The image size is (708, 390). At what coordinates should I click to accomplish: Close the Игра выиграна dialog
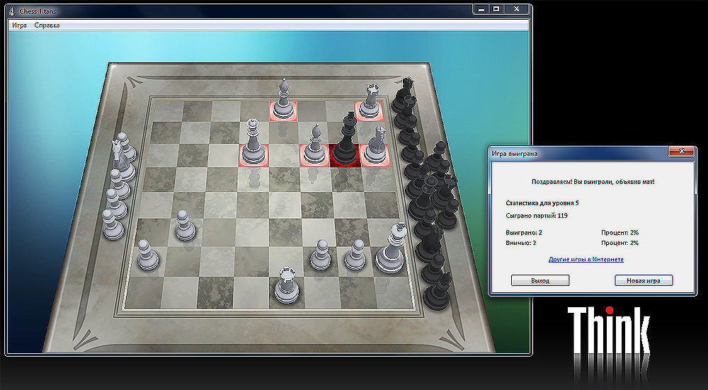[x=682, y=151]
